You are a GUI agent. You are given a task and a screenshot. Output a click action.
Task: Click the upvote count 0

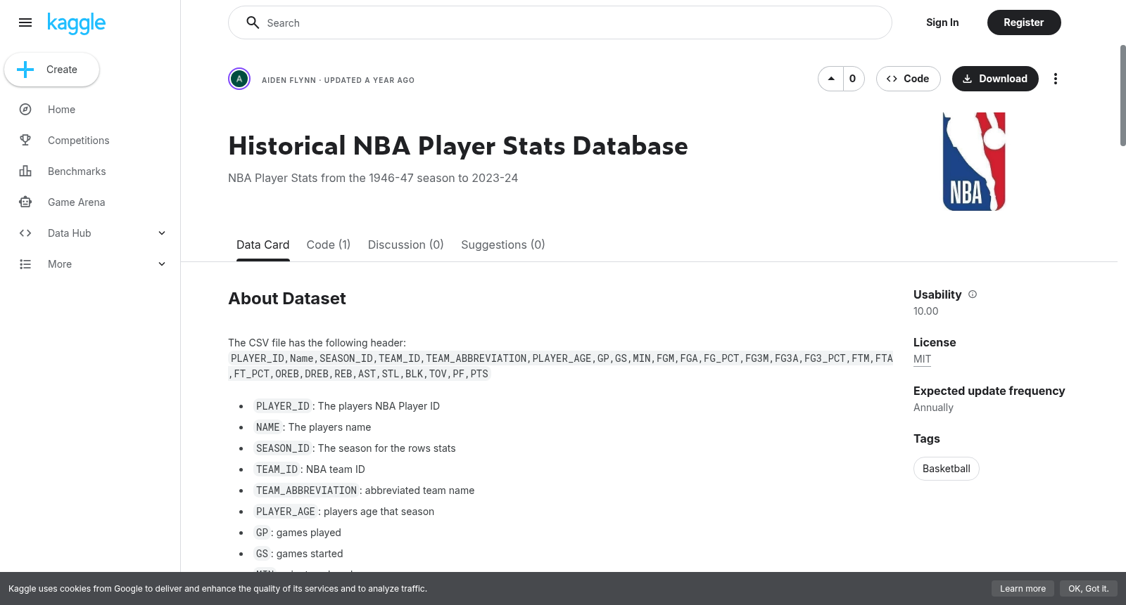(853, 79)
